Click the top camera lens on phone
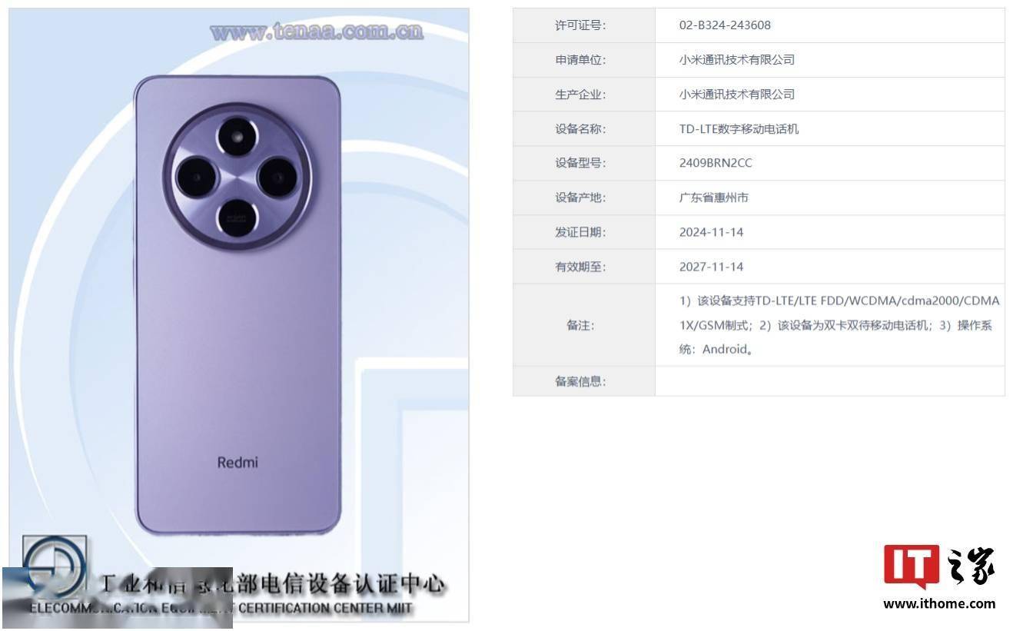1013x631 pixels. pos(237,138)
